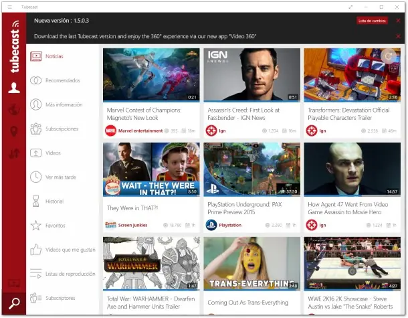This screenshot has height=318, width=408.
Task: Play the IGN News Fassbender thumbnail
Action: tap(252, 75)
